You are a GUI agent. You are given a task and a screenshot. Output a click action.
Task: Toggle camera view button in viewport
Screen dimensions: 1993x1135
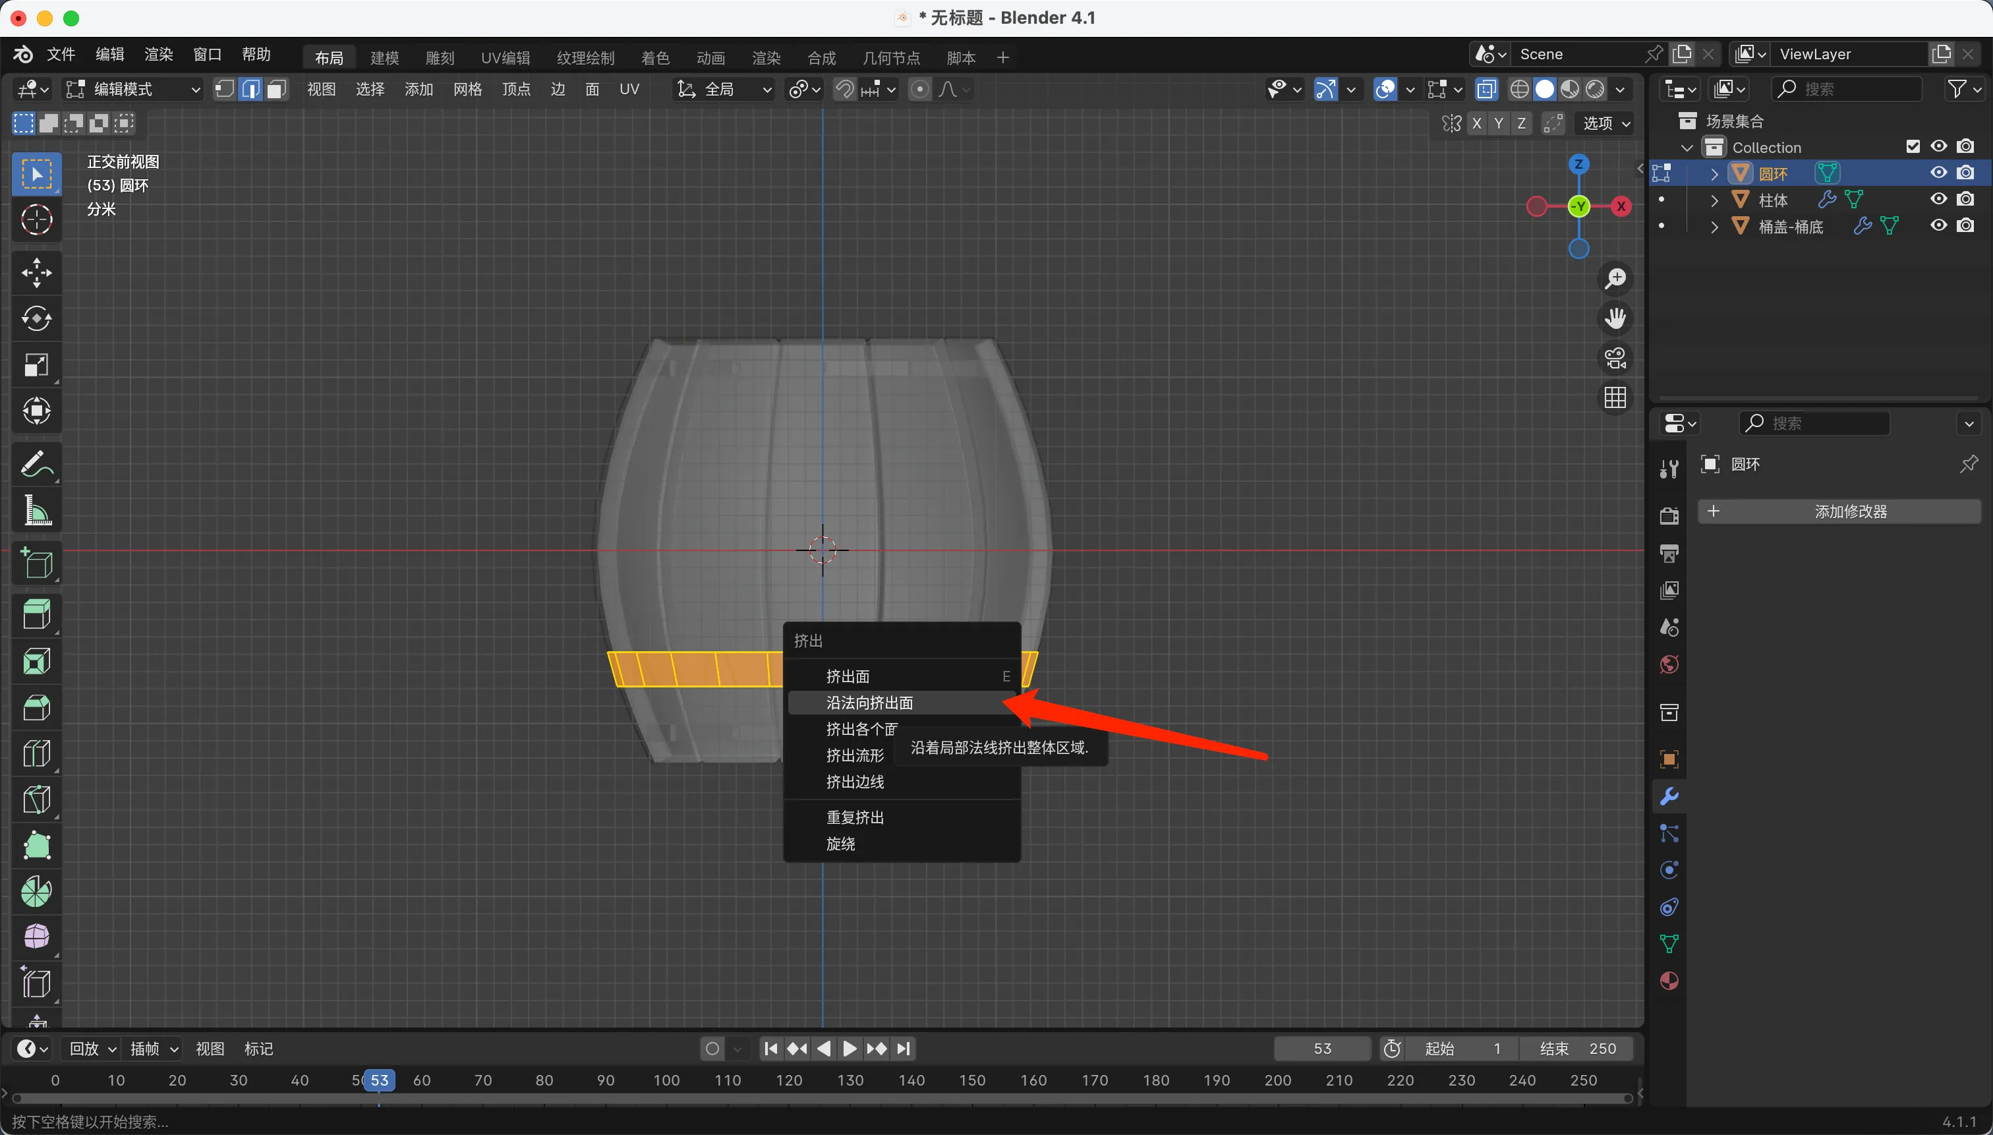click(1615, 359)
